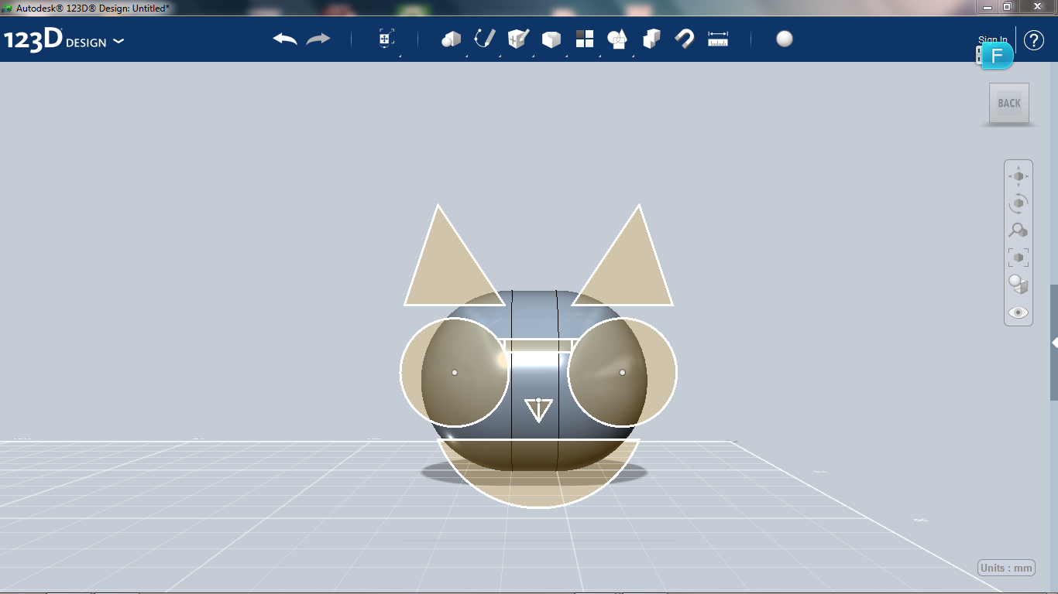Select the Transform tool

386,39
